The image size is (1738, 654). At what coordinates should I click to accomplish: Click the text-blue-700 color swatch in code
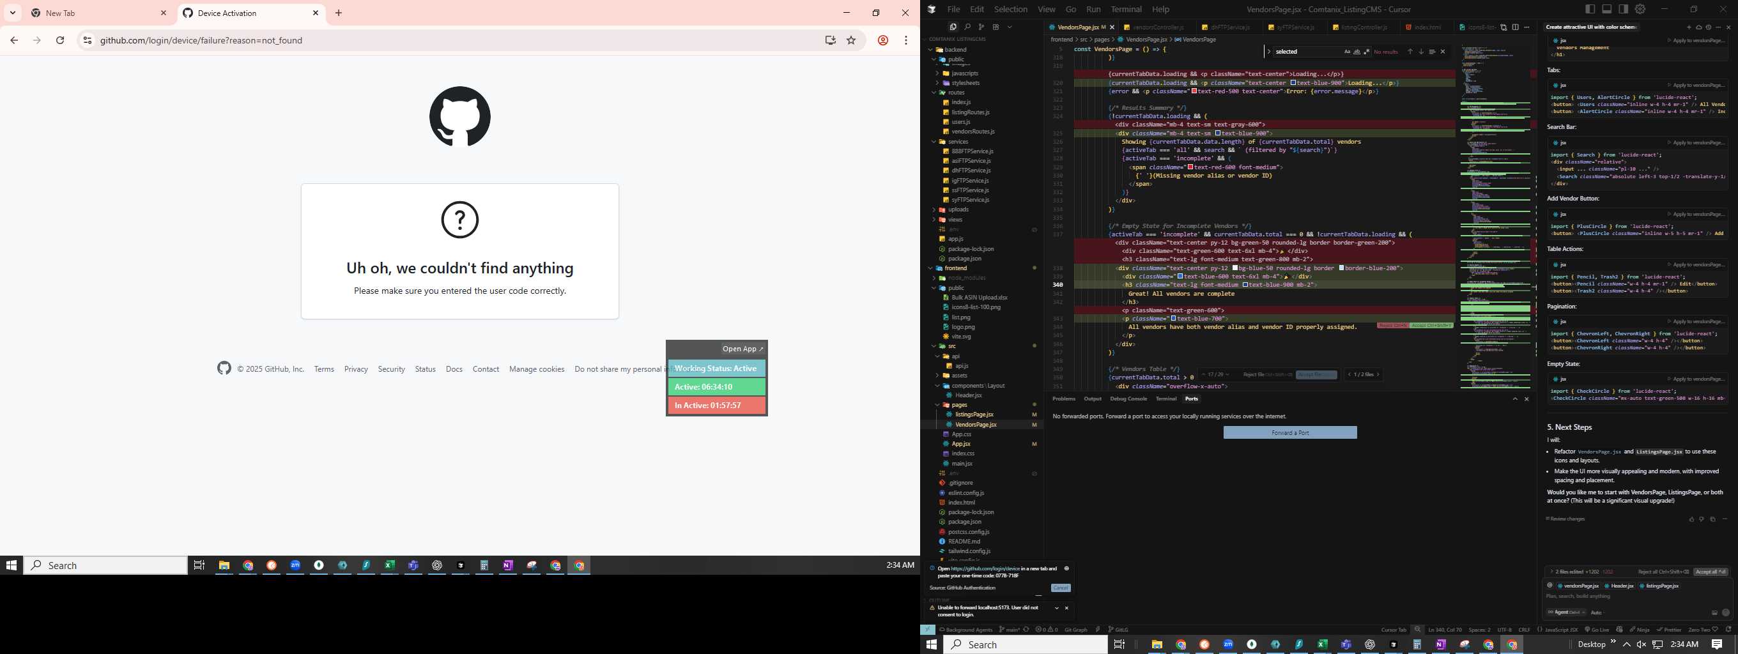click(x=1173, y=318)
